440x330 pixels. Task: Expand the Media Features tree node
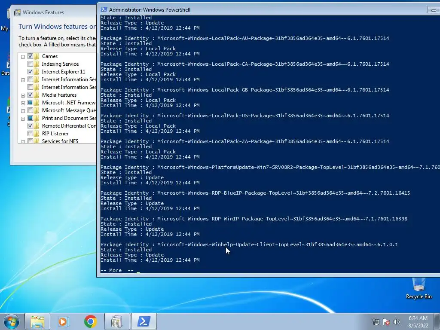click(23, 95)
